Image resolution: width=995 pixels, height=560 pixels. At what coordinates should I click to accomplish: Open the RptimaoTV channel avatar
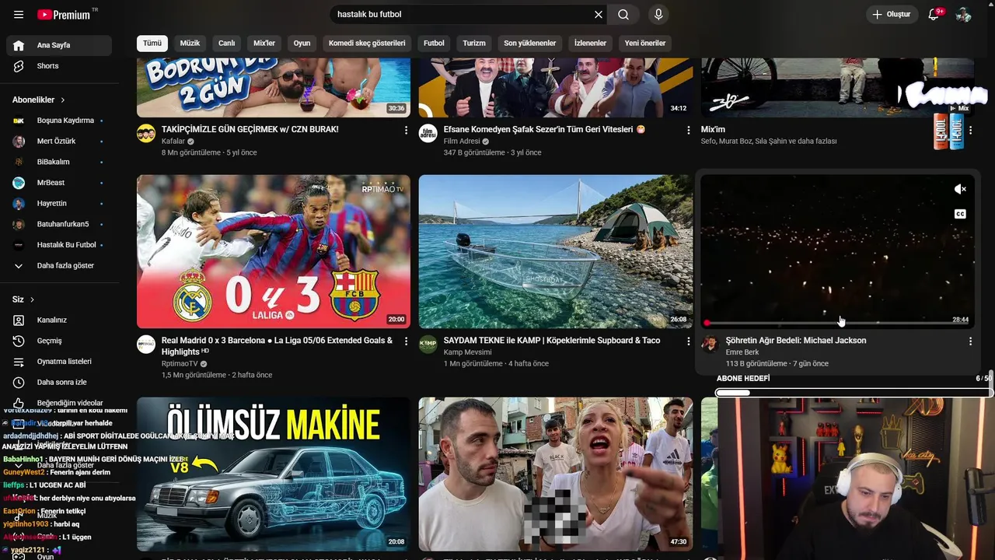click(146, 345)
